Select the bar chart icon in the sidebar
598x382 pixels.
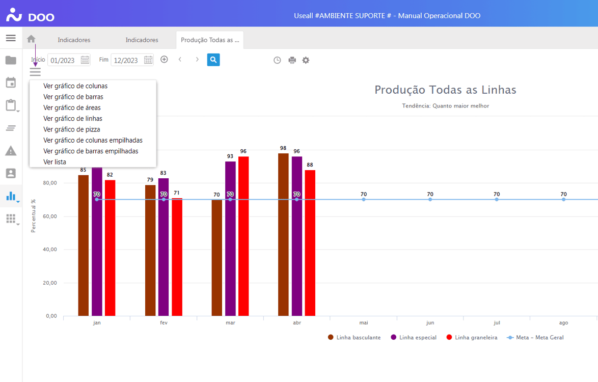coord(10,196)
